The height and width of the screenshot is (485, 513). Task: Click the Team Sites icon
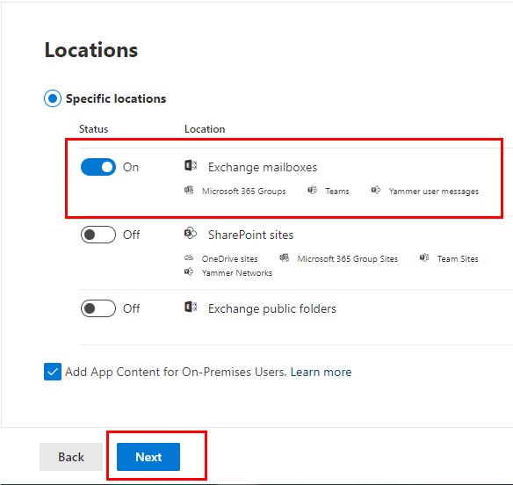click(x=424, y=258)
